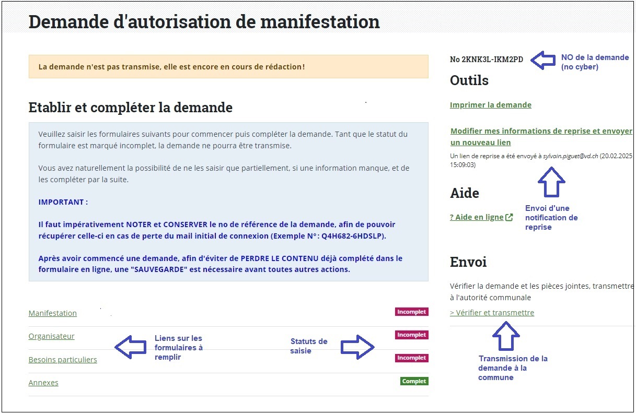The height and width of the screenshot is (414, 636).
Task: Click the "Incomplet" badge next to Manifestation
Action: (411, 311)
